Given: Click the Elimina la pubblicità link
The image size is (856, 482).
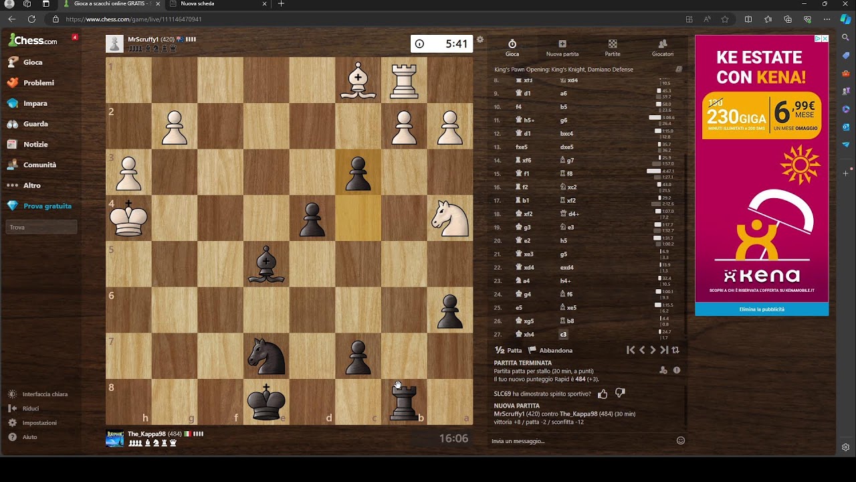Looking at the screenshot, I should [x=762, y=309].
